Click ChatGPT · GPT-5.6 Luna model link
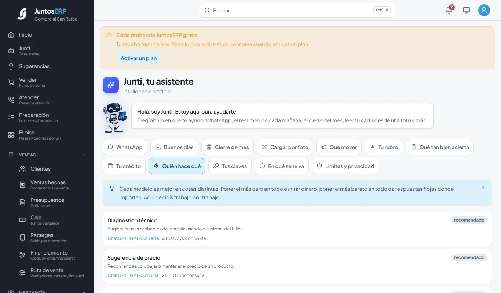501x293 pixels. (133, 275)
